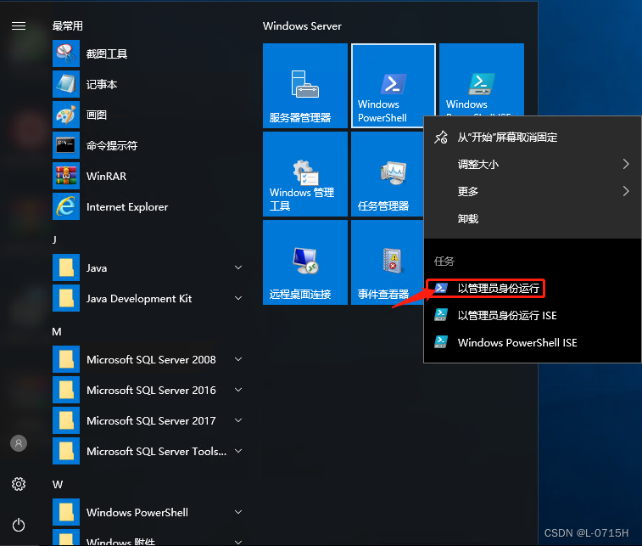Click the Java Development Kit label
Screen dimensions: 642x546
point(139,298)
